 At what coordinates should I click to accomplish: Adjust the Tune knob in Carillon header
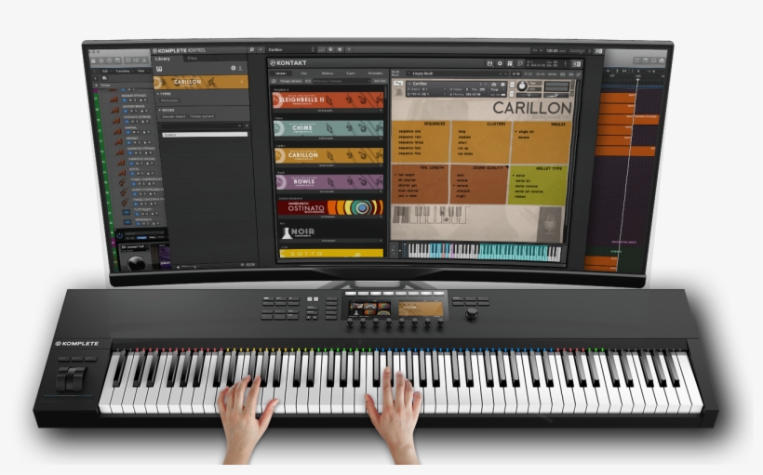click(522, 86)
